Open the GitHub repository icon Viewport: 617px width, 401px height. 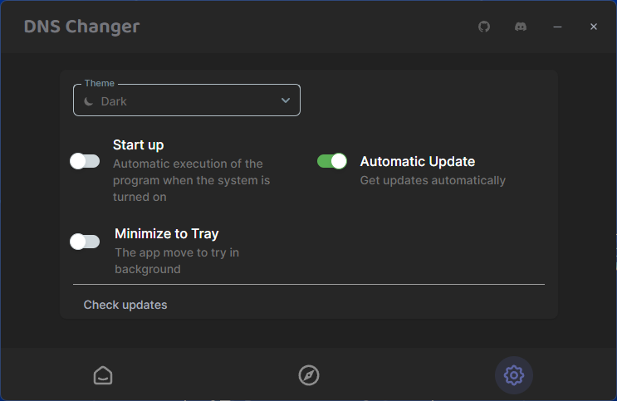coord(484,27)
